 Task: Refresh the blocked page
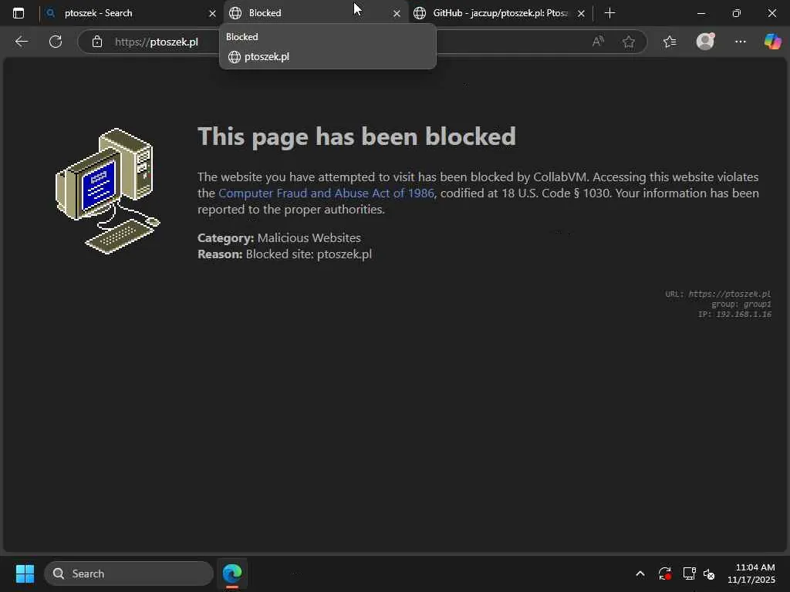(x=56, y=42)
